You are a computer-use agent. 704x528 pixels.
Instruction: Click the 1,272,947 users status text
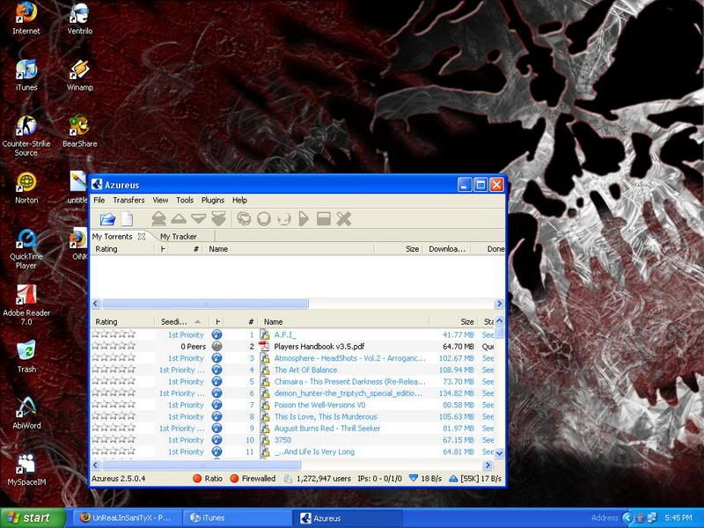323,478
